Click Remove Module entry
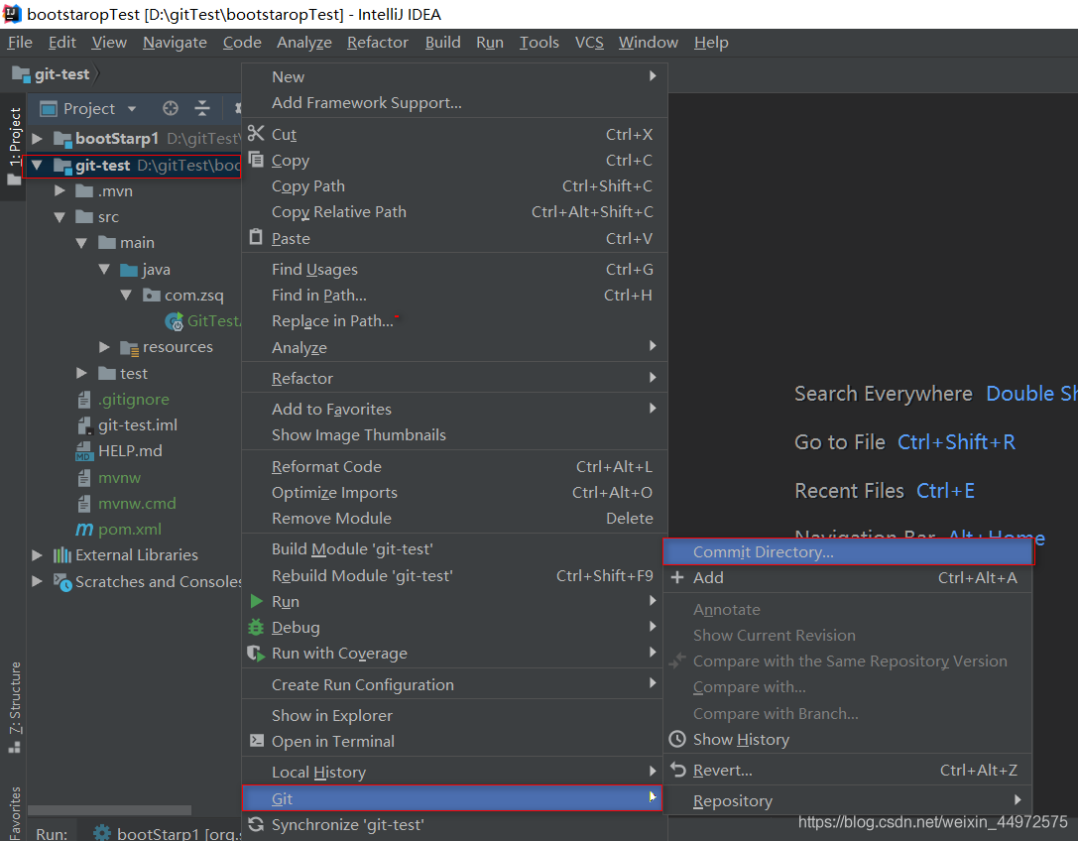 tap(452, 518)
